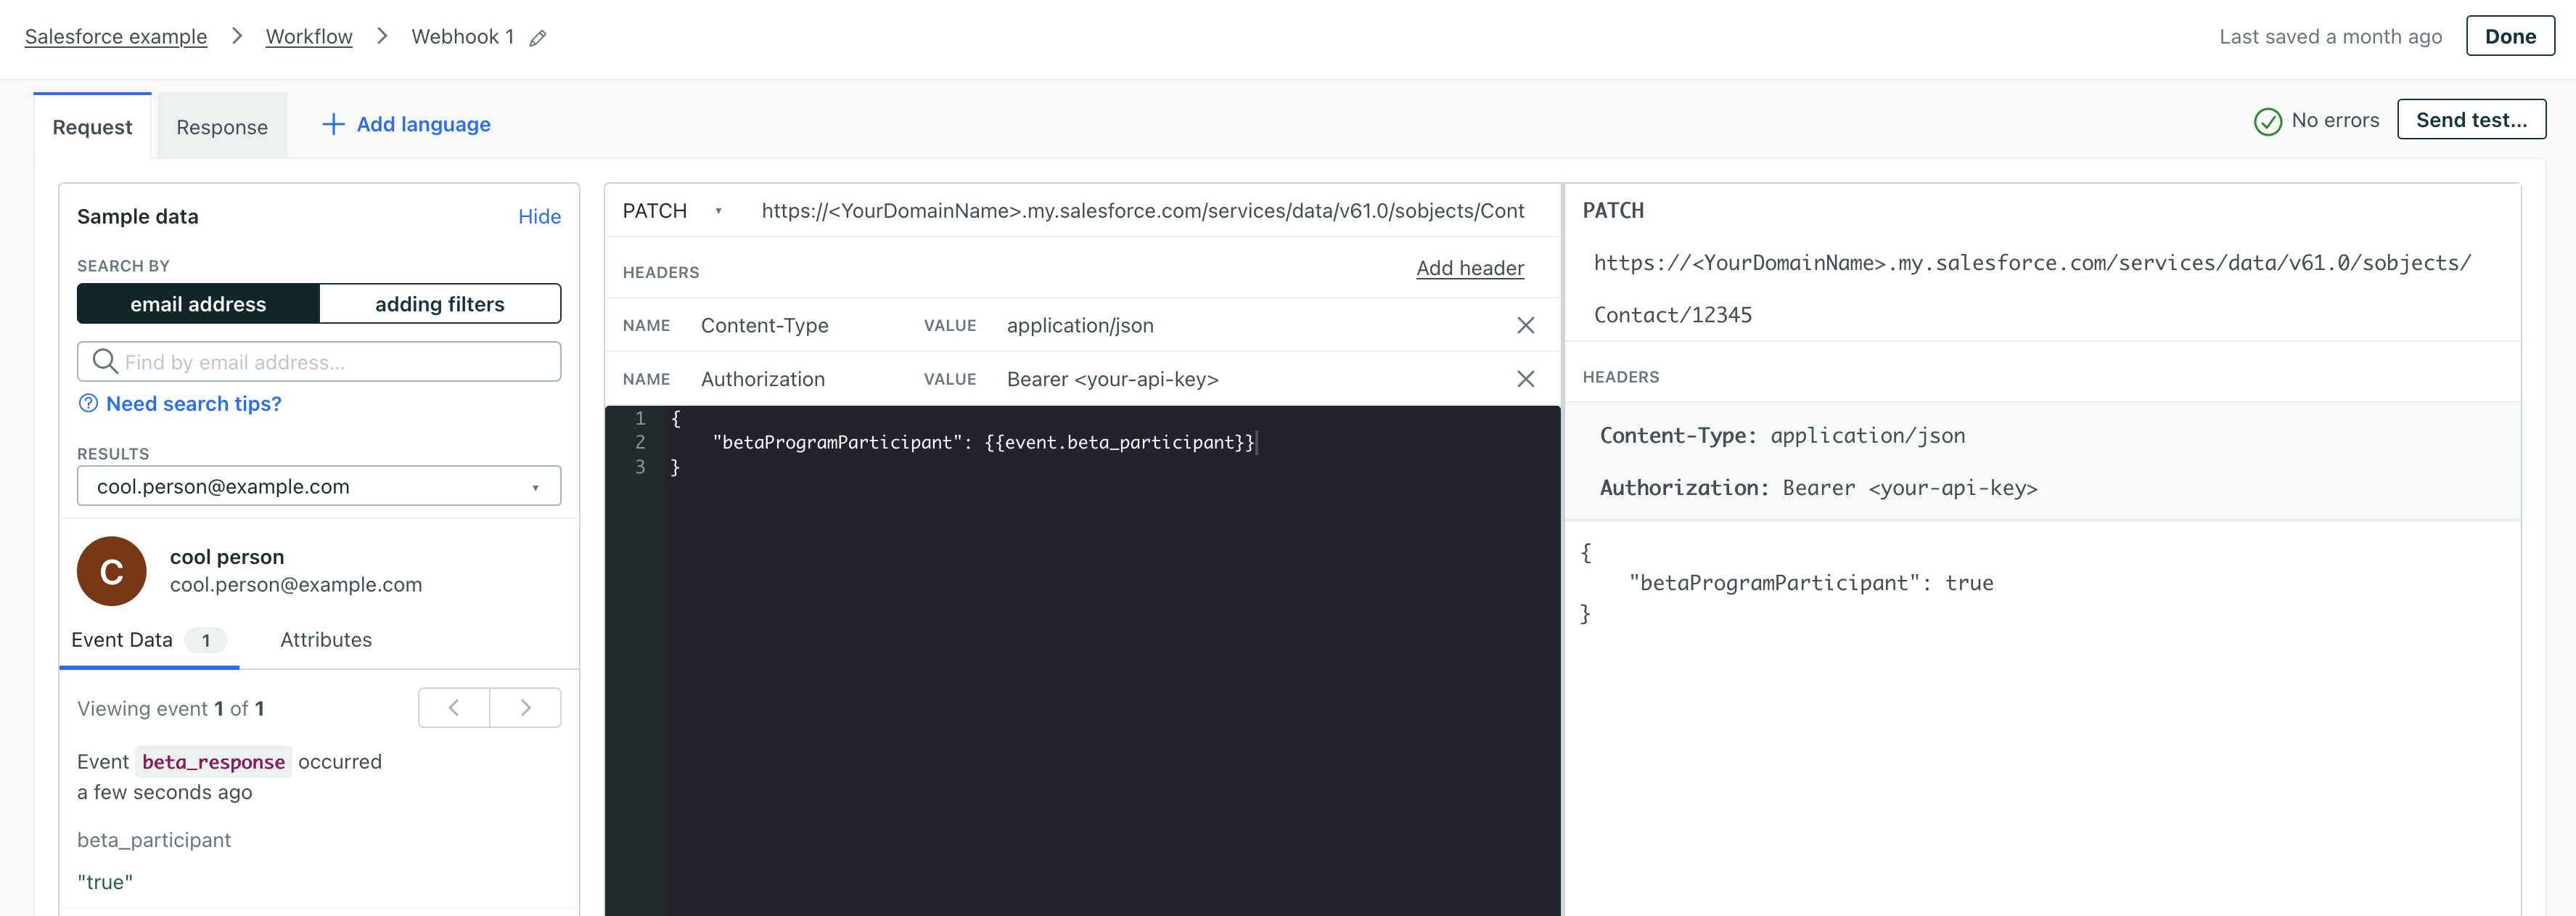The width and height of the screenshot is (2576, 916).
Task: Click the back navigation arrow icon
Action: 455,707
